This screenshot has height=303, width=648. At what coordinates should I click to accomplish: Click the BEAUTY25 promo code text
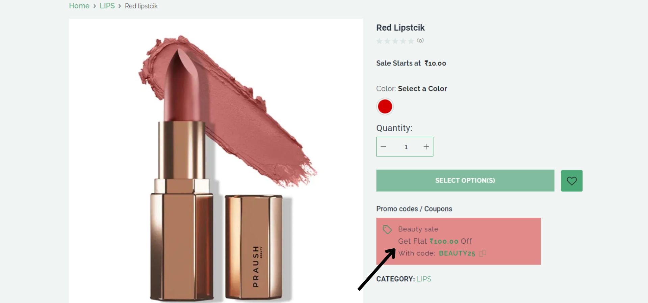tap(457, 253)
